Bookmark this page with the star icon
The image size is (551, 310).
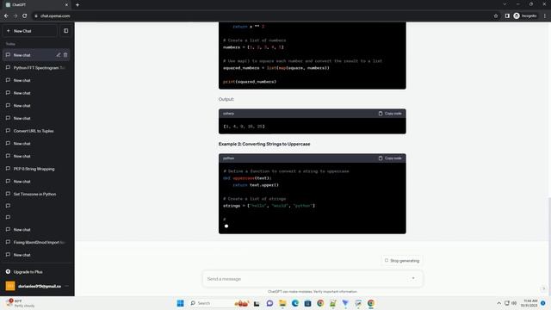click(x=496, y=15)
